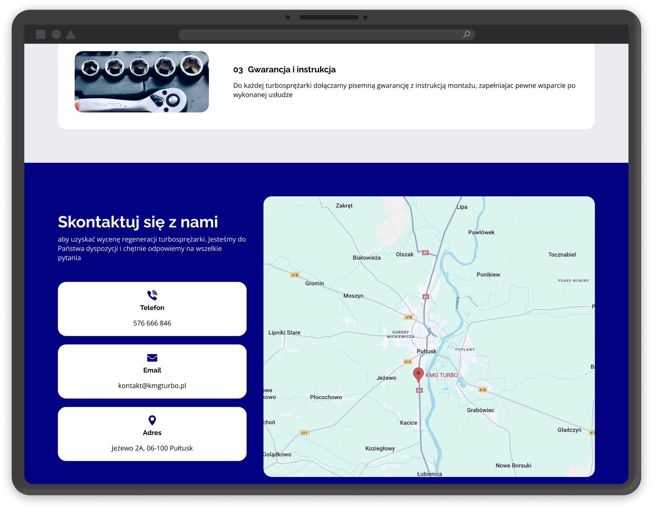Click the red KMG TURBO map marker
653x509 pixels.
(x=418, y=374)
